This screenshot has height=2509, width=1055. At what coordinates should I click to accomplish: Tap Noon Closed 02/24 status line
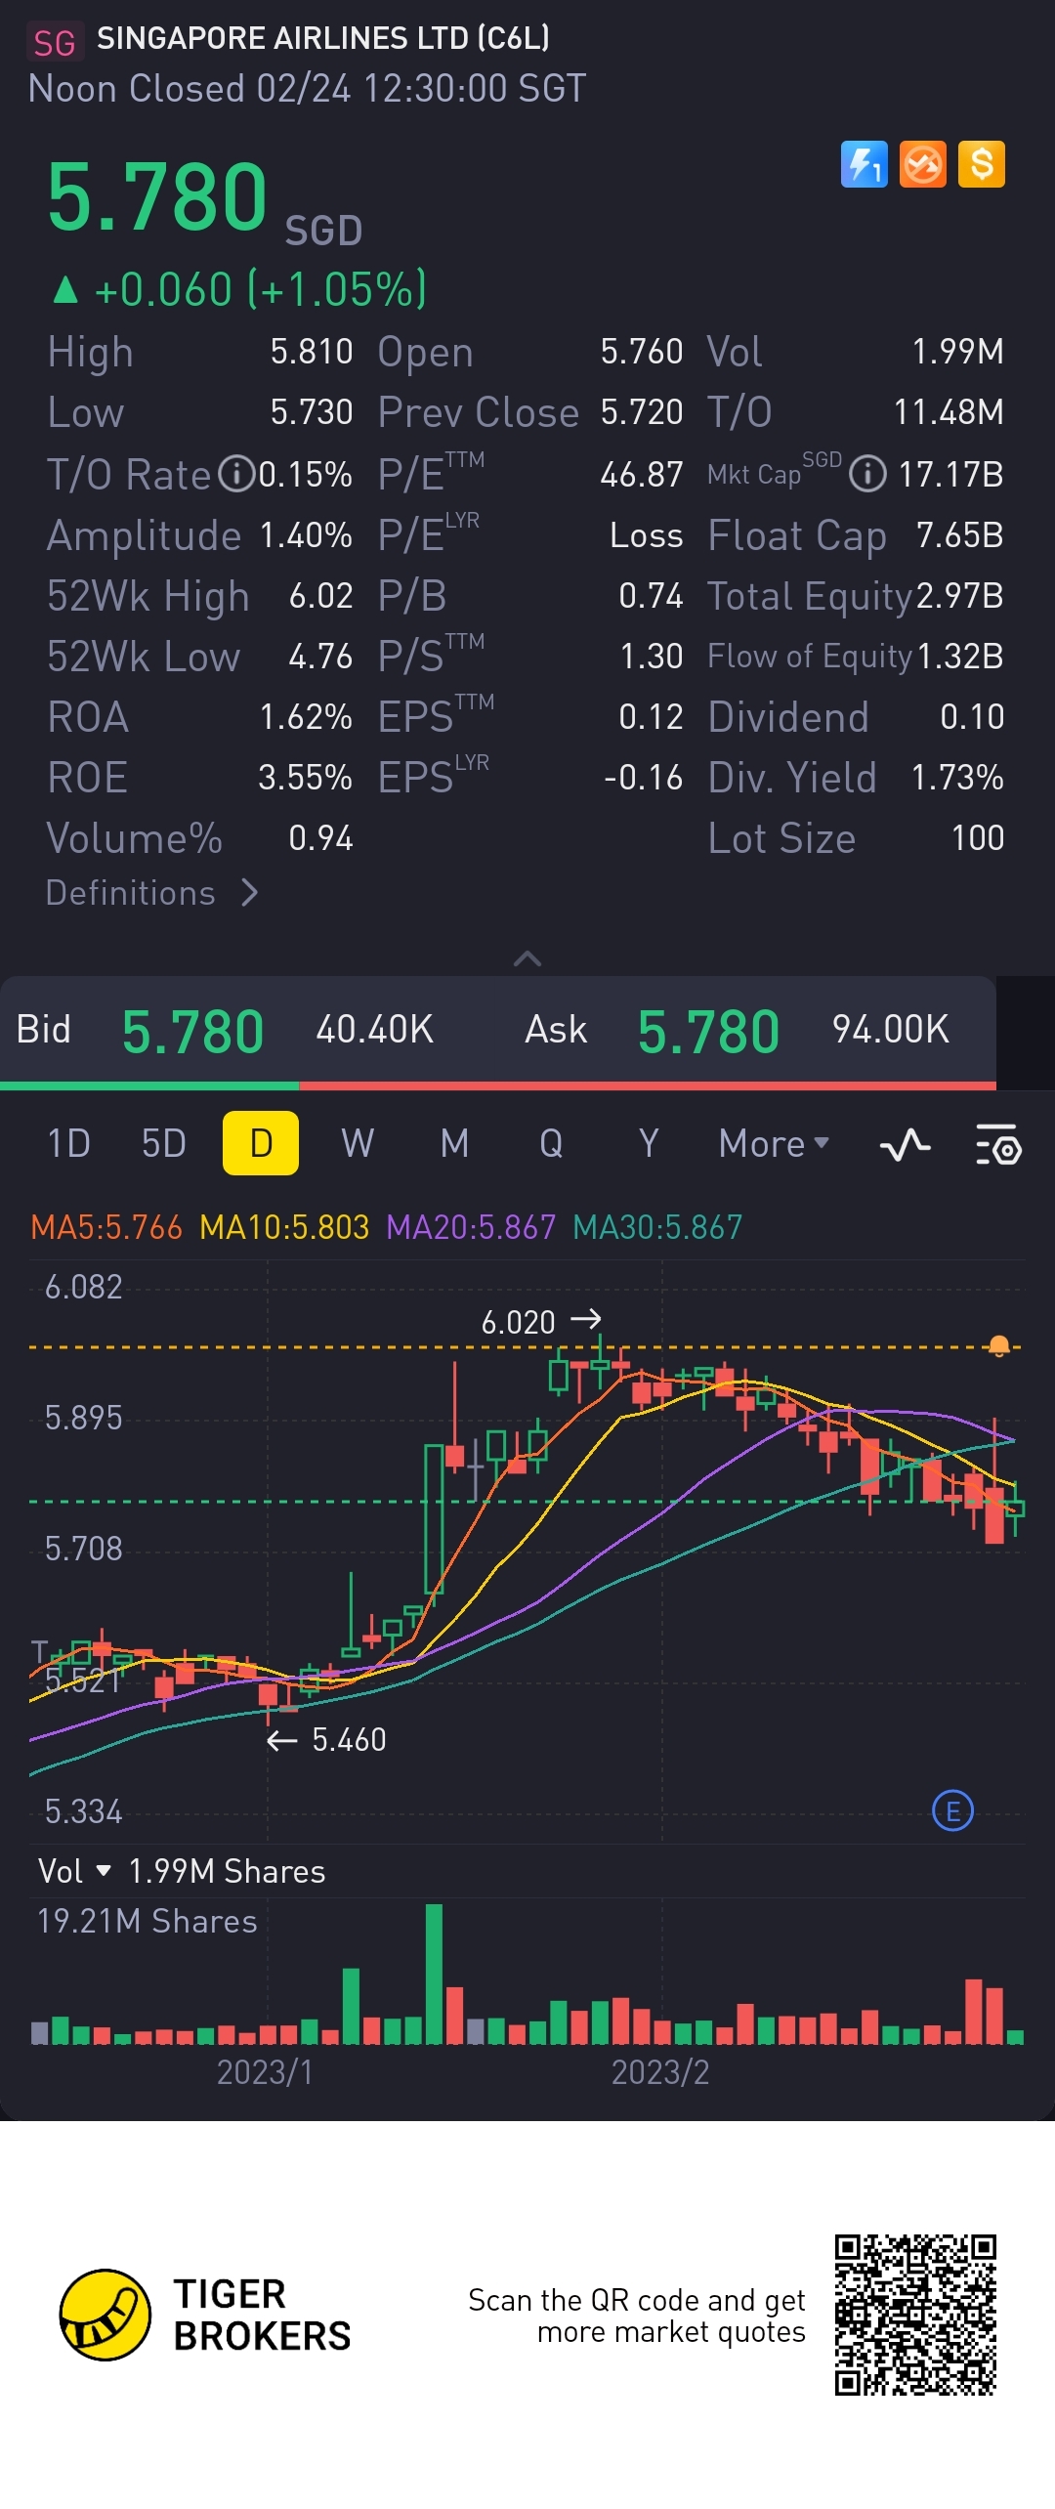pos(307,89)
